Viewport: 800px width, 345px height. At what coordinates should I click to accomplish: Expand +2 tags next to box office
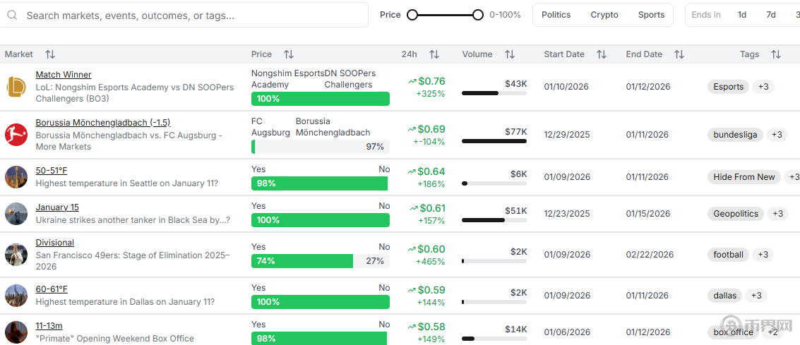point(772,332)
